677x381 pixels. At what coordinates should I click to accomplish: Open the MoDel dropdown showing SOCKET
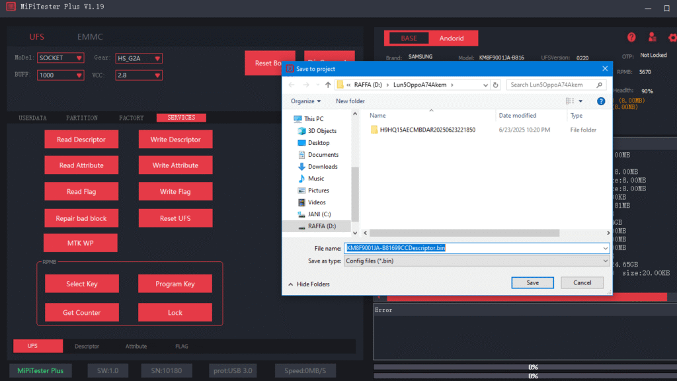[60, 58]
